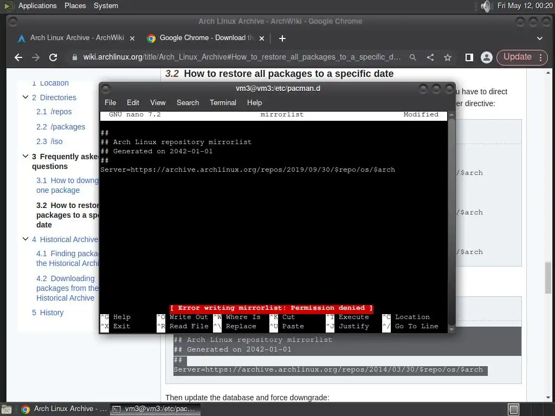
Task: Open the tab search dropdown arrow
Action: [x=540, y=38]
